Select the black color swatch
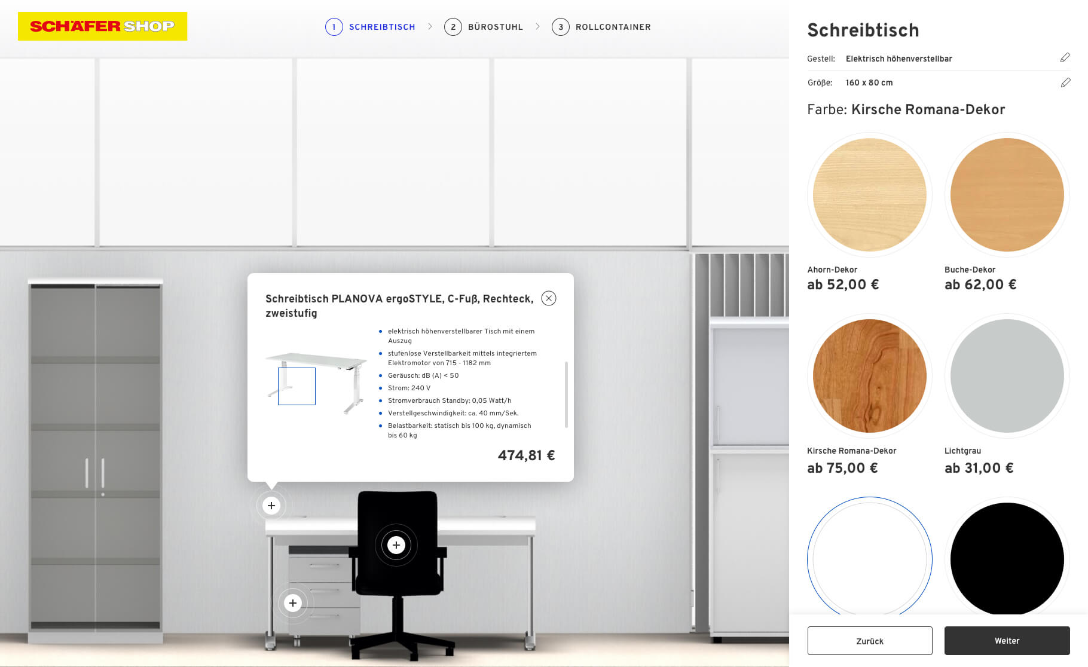Viewport: 1088px width, 667px height. 1007,559
